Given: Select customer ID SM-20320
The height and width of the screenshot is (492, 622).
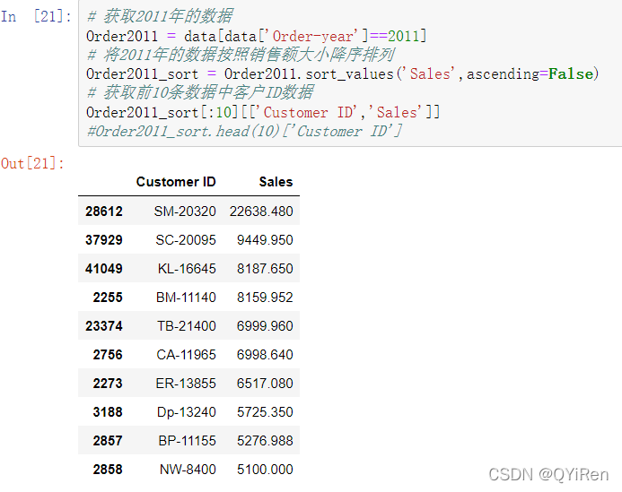Looking at the screenshot, I should coord(185,211).
